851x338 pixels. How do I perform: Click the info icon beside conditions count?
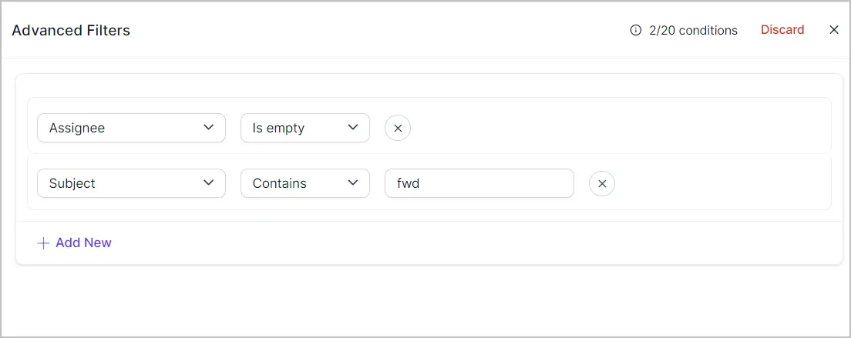(x=635, y=30)
